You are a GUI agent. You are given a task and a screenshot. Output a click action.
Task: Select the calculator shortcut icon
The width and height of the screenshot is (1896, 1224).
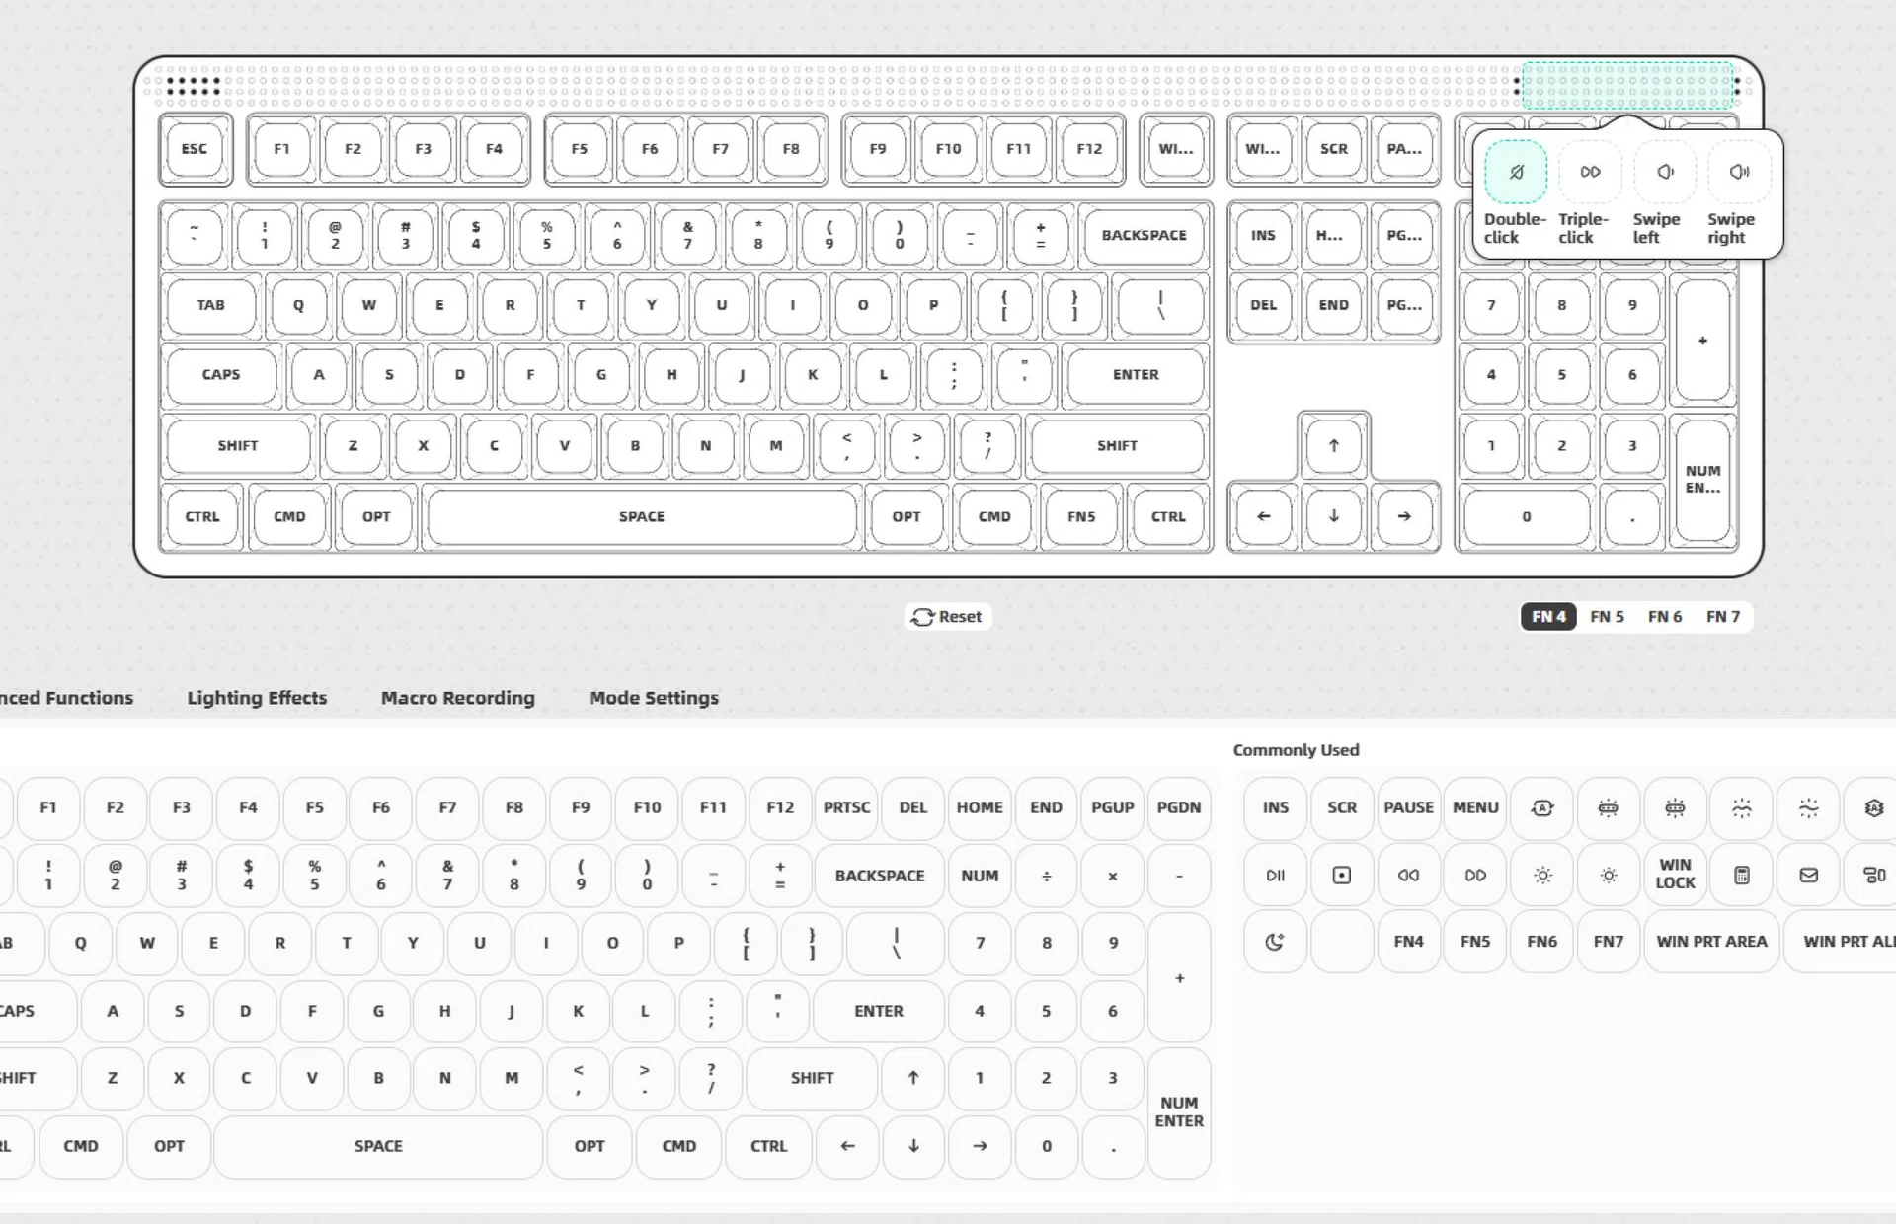tap(1740, 875)
